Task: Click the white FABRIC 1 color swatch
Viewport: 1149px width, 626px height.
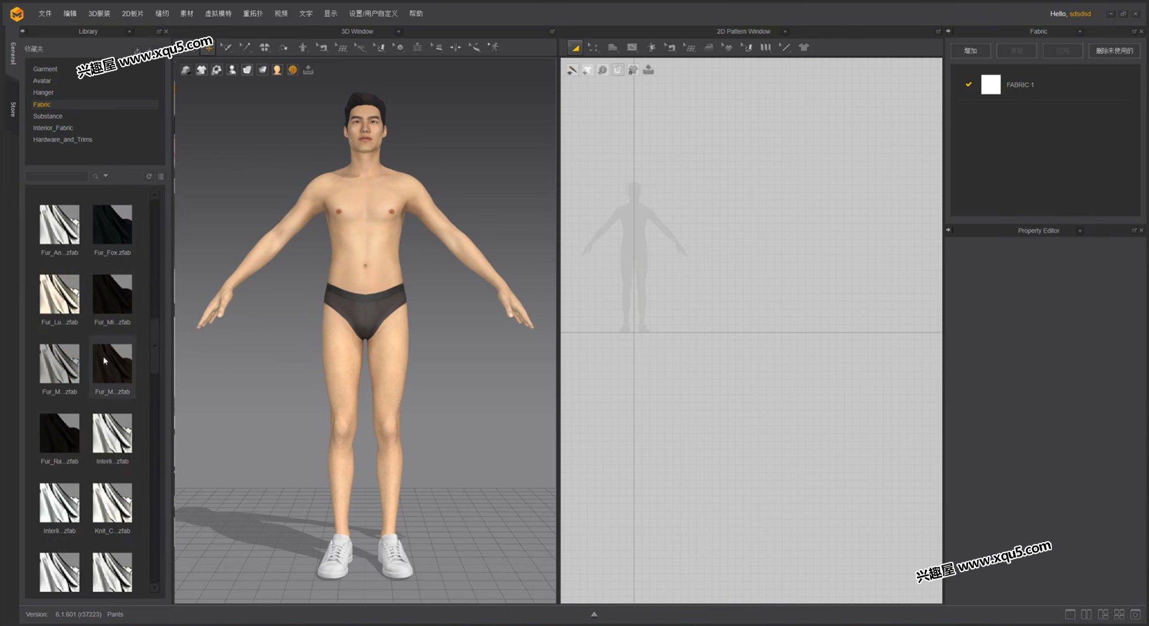Action: (990, 84)
